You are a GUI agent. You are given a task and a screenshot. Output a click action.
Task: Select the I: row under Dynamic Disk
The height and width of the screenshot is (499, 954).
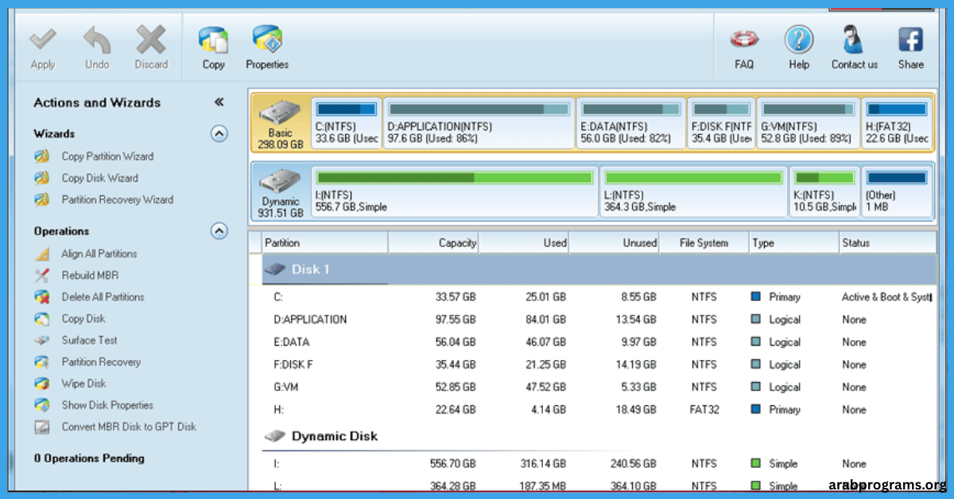click(x=599, y=463)
